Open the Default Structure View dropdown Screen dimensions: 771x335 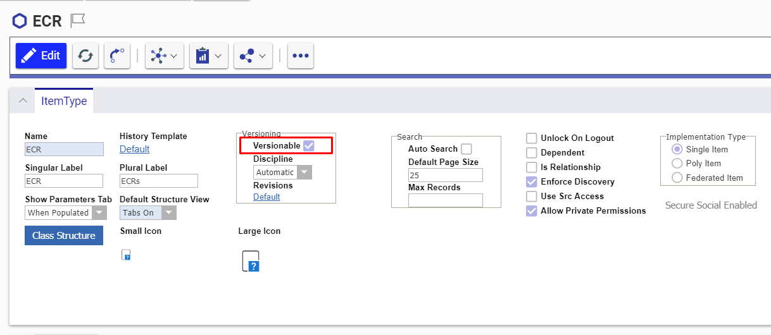169,213
